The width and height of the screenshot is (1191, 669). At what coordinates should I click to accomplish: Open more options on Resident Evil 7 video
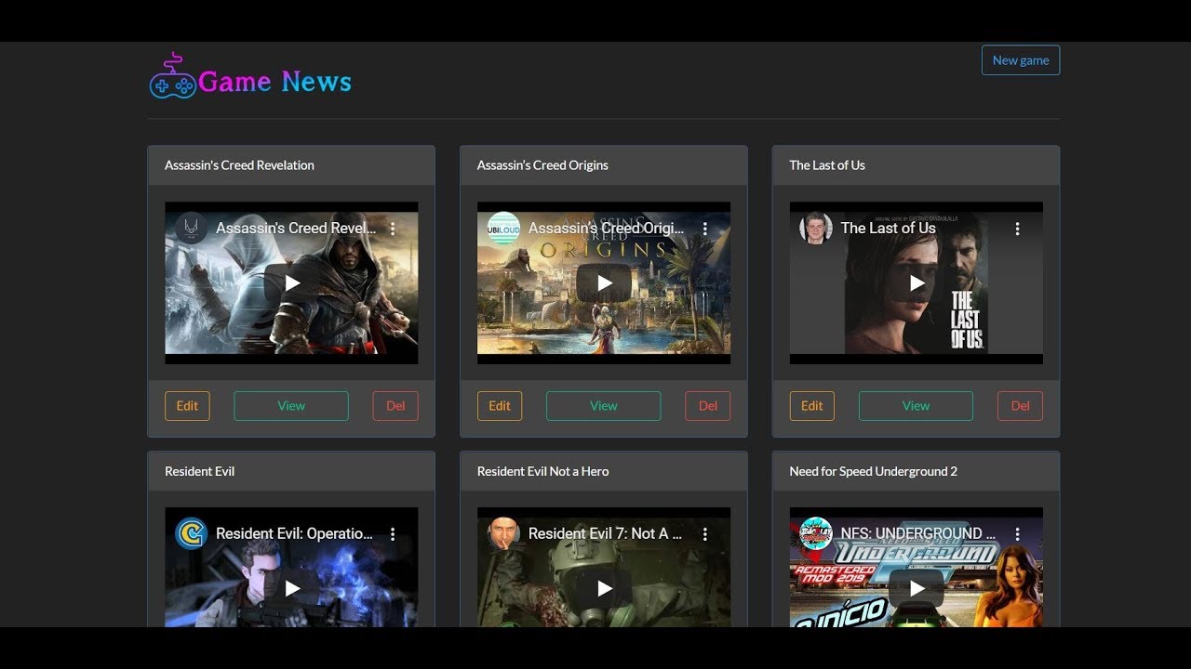click(x=705, y=534)
